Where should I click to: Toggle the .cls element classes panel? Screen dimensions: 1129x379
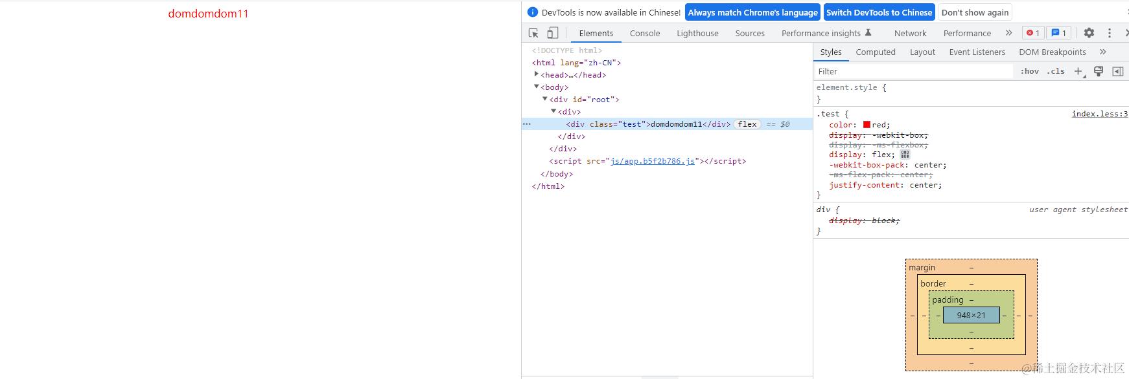[1056, 71]
